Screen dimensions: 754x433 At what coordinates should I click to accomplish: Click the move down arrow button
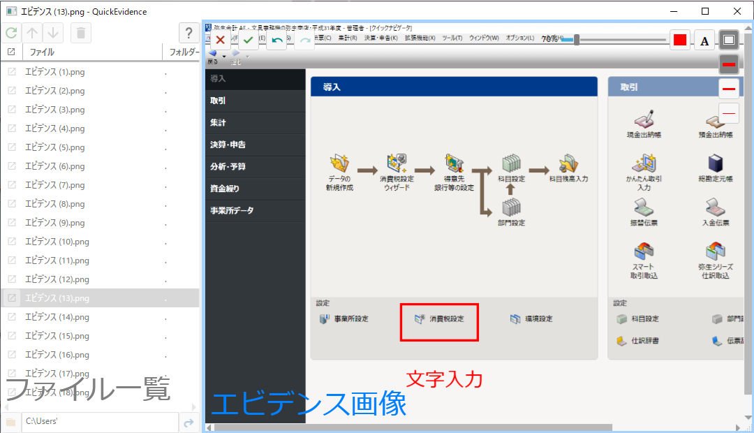(53, 33)
